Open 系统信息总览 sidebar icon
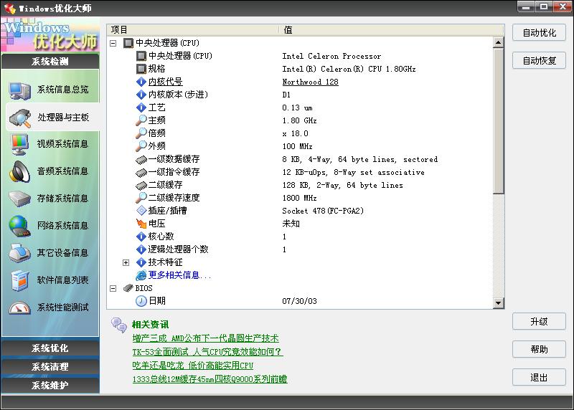 coord(19,90)
